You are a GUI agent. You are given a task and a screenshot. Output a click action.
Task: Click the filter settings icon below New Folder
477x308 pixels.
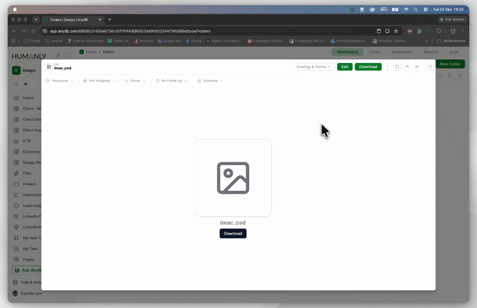tap(460, 75)
